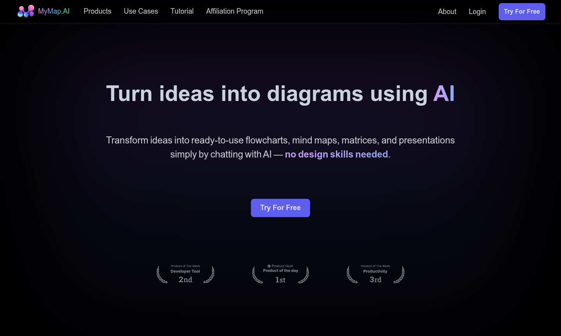Click the Login link
Viewport: 561px width, 336px height.
tap(477, 12)
